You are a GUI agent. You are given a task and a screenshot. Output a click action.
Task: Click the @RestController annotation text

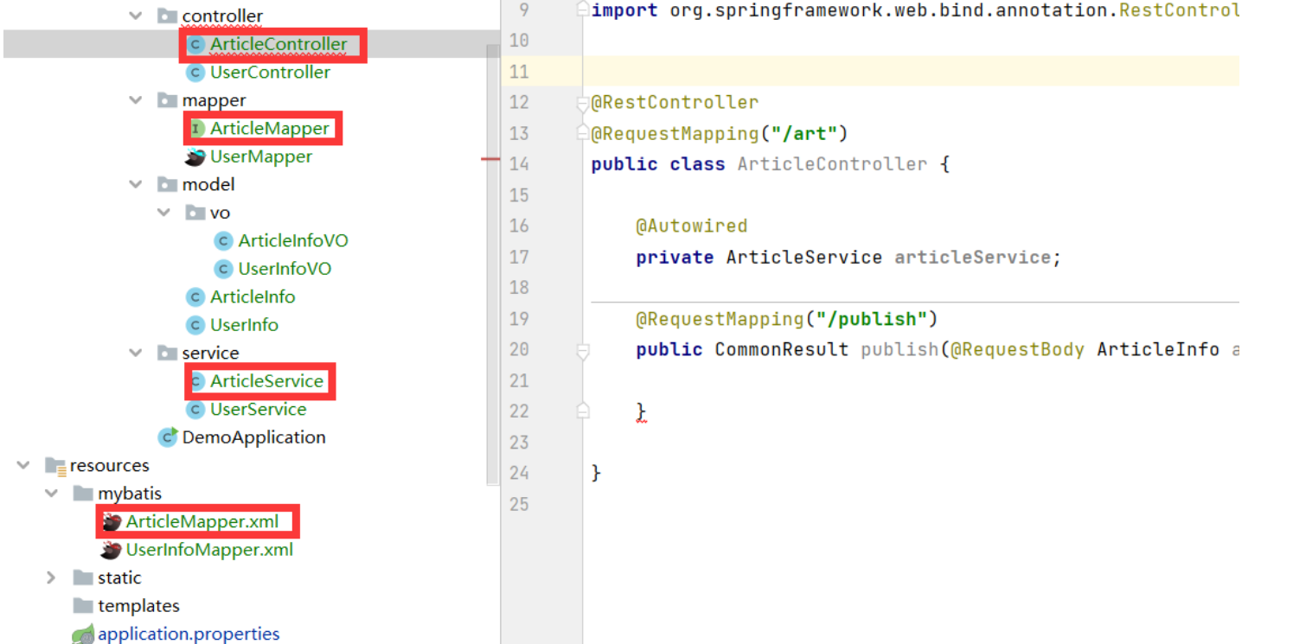click(x=675, y=102)
